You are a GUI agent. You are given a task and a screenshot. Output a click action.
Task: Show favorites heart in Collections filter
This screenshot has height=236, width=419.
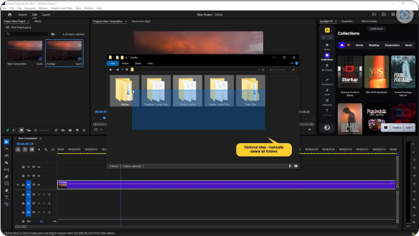click(349, 45)
